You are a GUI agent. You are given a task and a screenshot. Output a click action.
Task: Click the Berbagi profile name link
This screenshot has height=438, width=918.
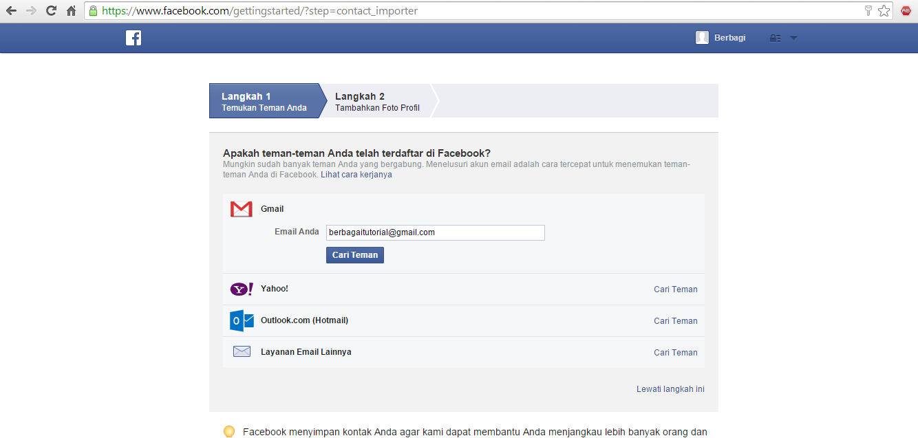click(729, 38)
